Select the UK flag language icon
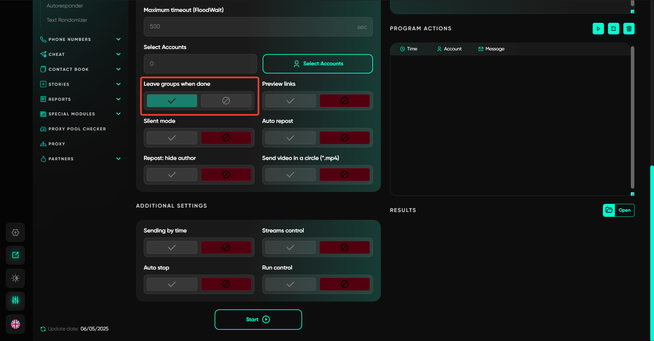Viewport: 654px width, 341px height. click(15, 324)
